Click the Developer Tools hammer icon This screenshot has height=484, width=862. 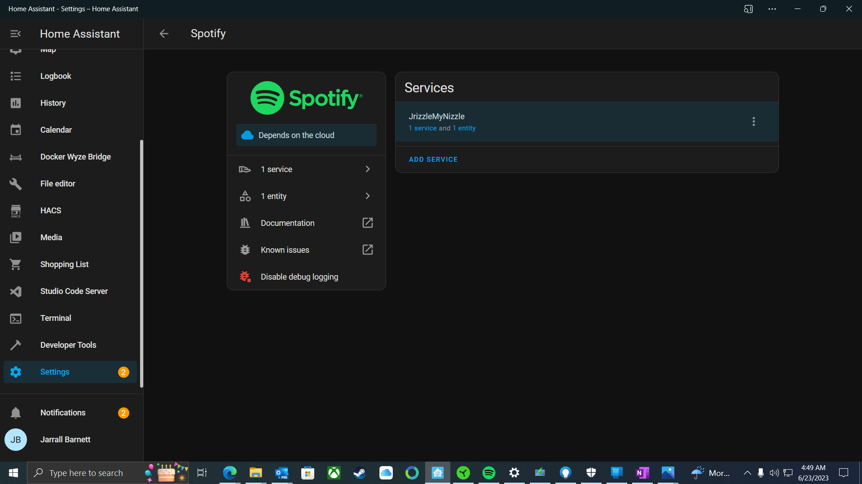[x=16, y=345]
